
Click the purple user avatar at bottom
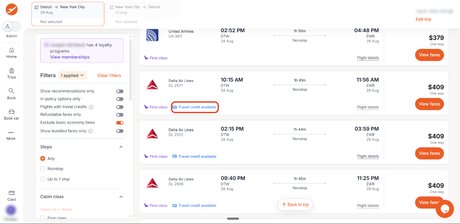click(11, 210)
